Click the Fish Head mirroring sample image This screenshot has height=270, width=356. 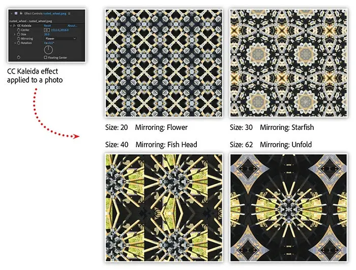(x=164, y=208)
